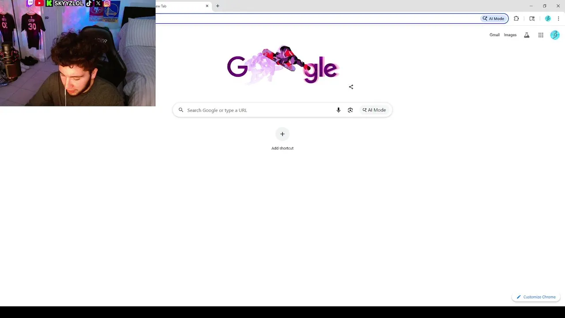Click the Twitch icon in stream overlay

click(x=30, y=3)
